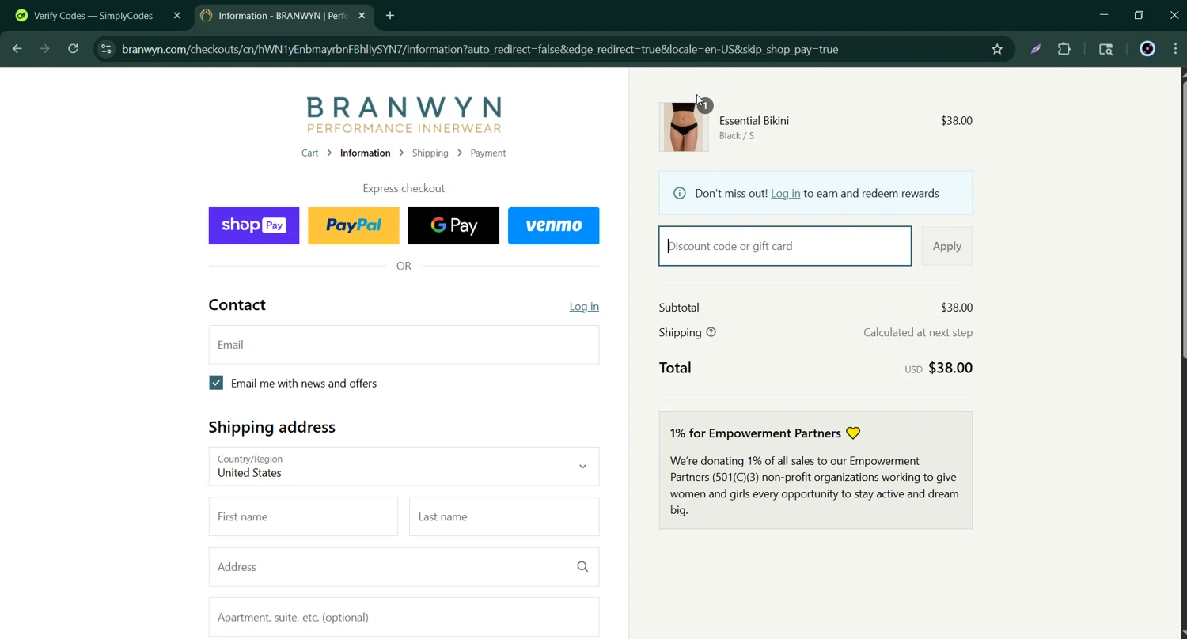The height and width of the screenshot is (639, 1187).
Task: Reload the checkout page
Action: tap(73, 49)
